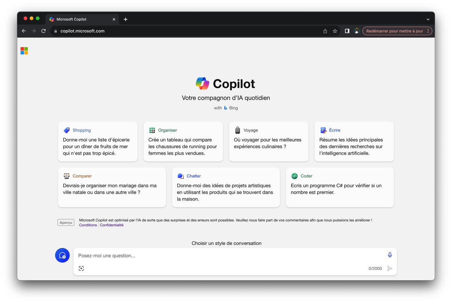
Task: Choose the culinary travel suggestion card
Action: [x=268, y=142]
